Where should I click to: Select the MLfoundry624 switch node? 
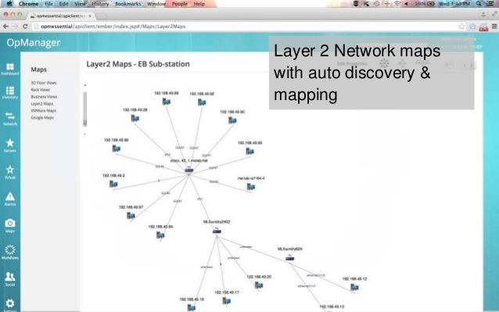(289, 258)
